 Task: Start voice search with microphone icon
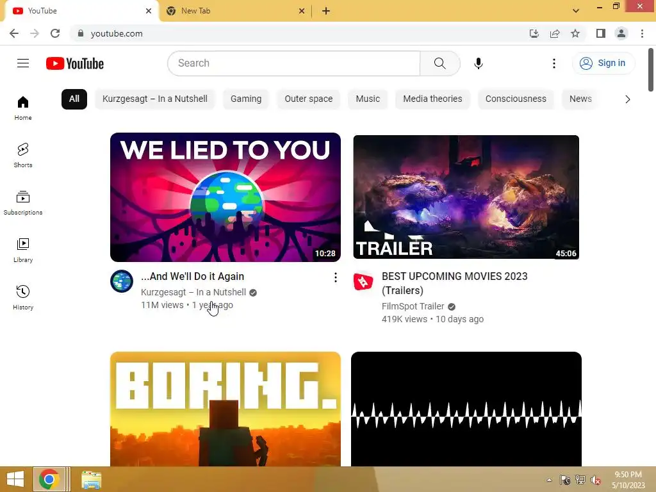point(478,63)
